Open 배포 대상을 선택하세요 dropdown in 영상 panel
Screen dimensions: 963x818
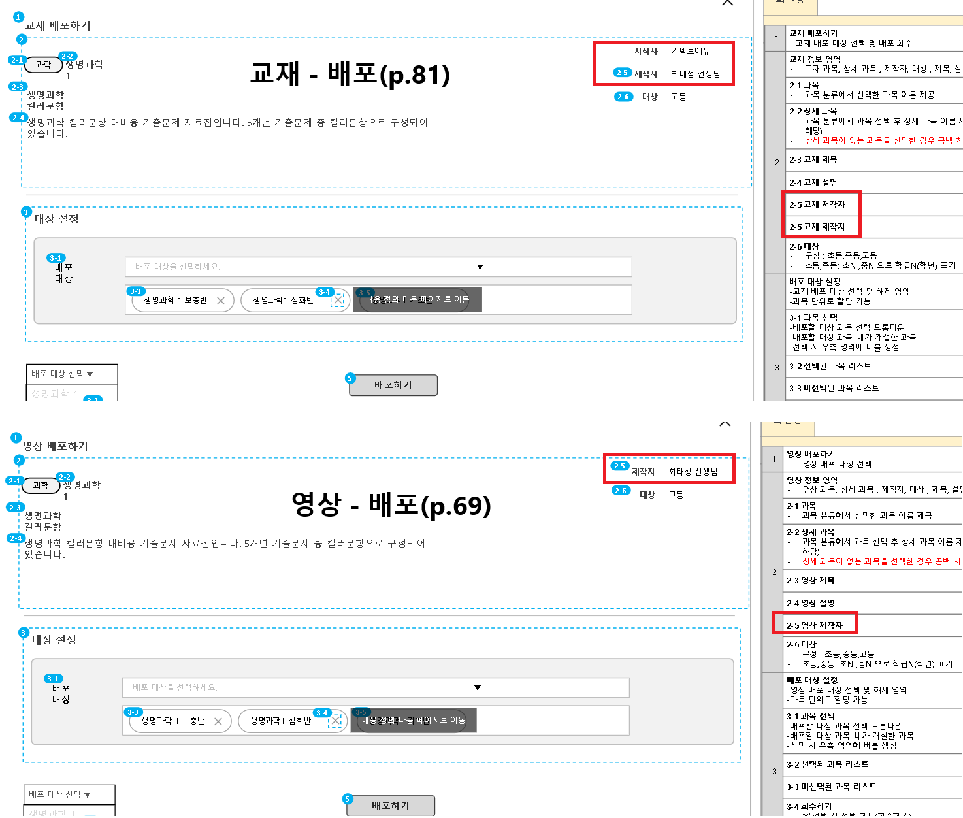point(477,687)
